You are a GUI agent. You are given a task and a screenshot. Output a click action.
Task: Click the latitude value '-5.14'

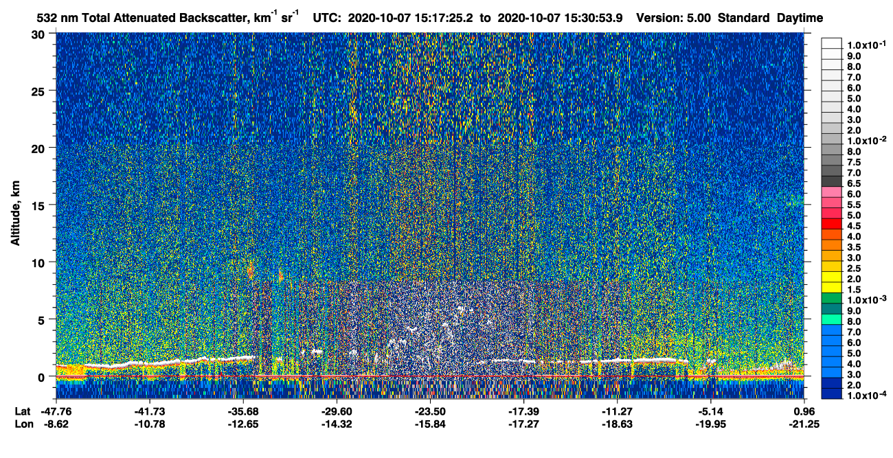(710, 411)
